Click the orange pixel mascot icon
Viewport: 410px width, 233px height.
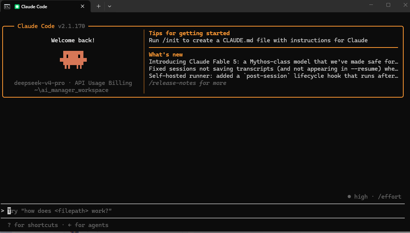(x=73, y=60)
